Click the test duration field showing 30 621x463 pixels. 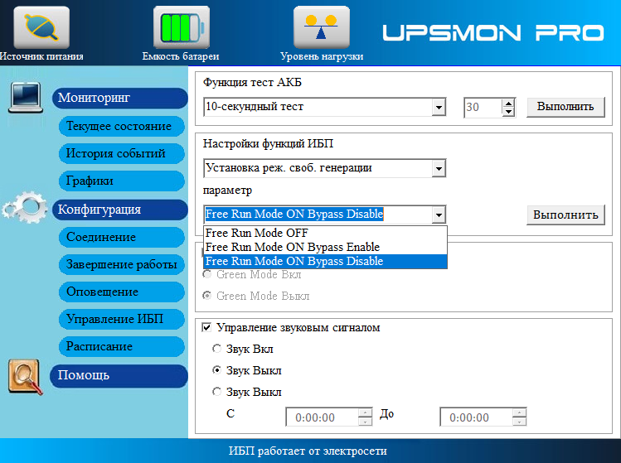483,107
